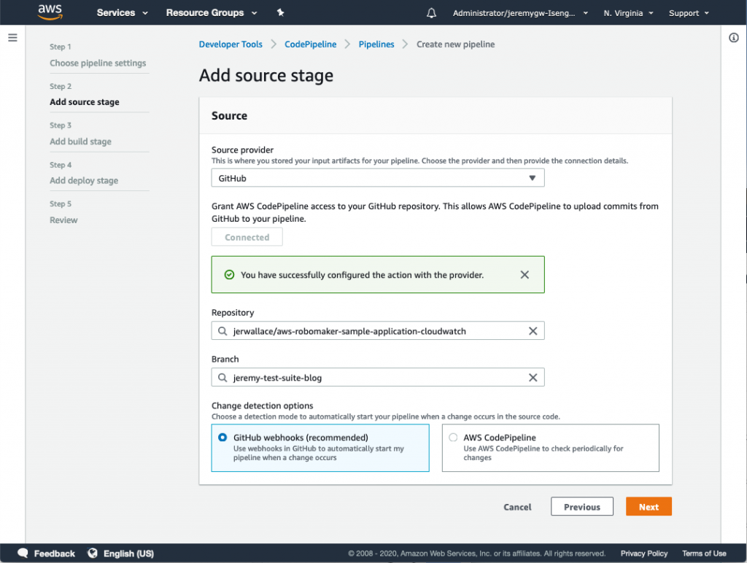
Task: Click the Developer Tools breadcrumb link
Action: (x=231, y=44)
